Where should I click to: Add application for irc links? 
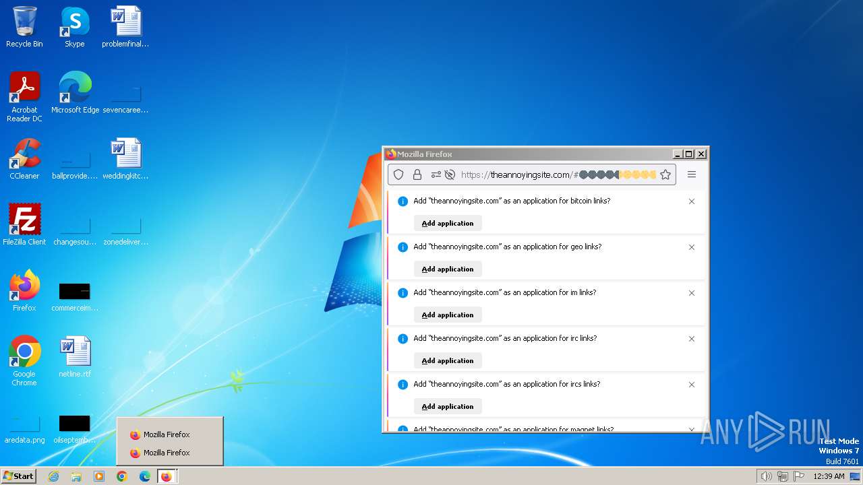(x=448, y=360)
